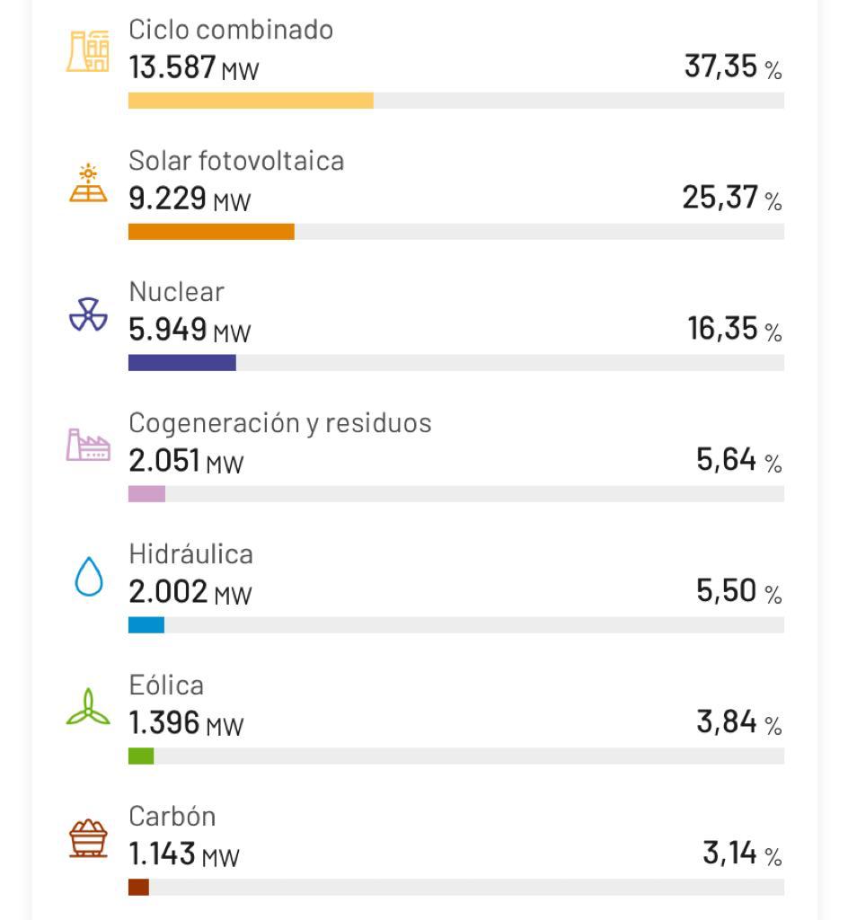Click the Ciclo combinado power plant icon
The height and width of the screenshot is (920, 848).
click(88, 51)
